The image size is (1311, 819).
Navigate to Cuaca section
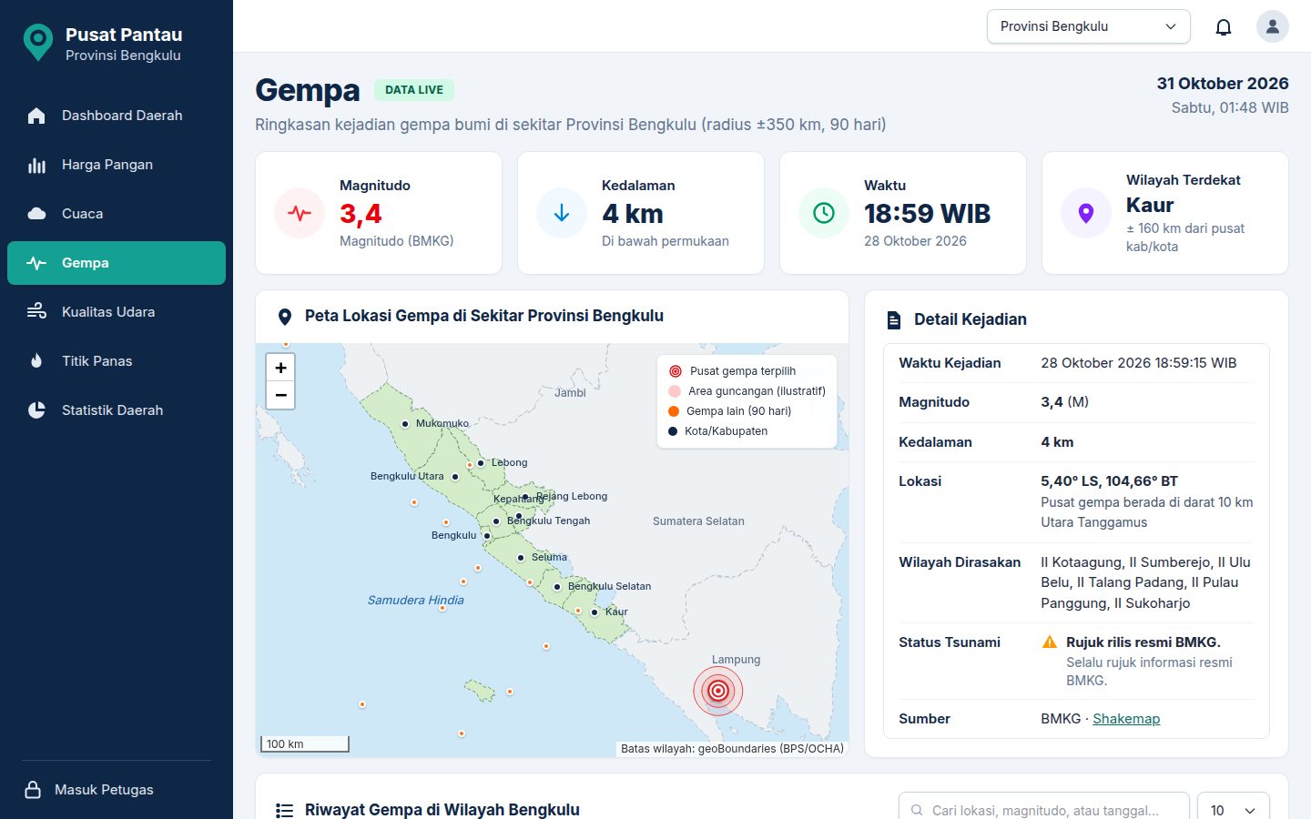pyautogui.click(x=117, y=214)
